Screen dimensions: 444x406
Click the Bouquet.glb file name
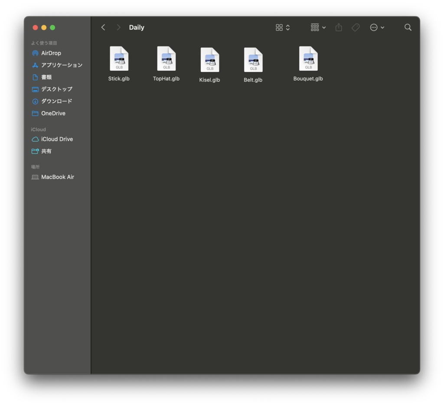[308, 79]
